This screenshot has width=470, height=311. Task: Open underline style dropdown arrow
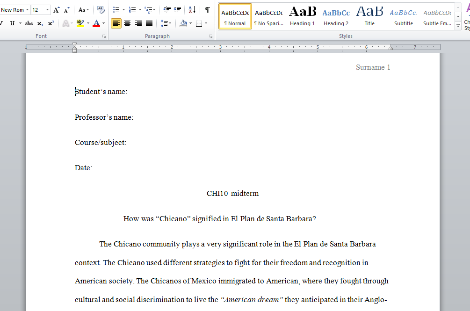(20, 23)
